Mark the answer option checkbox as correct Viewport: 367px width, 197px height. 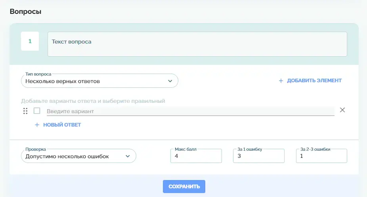37,111
